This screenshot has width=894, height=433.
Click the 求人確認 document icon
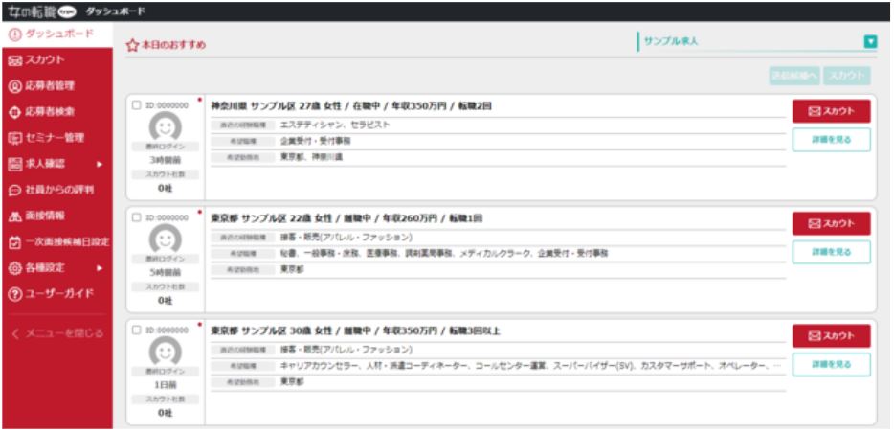click(15, 165)
